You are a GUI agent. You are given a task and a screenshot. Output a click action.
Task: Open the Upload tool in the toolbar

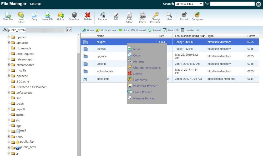coord(61,15)
